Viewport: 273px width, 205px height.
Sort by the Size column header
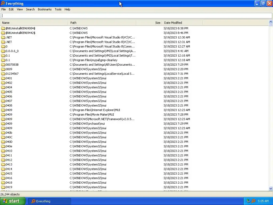click(149, 23)
